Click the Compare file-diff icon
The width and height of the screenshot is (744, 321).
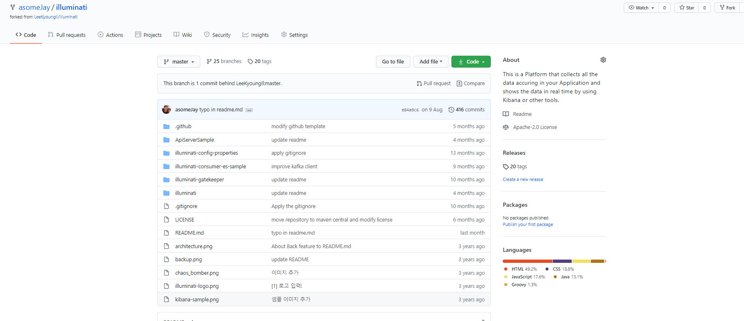tap(459, 84)
